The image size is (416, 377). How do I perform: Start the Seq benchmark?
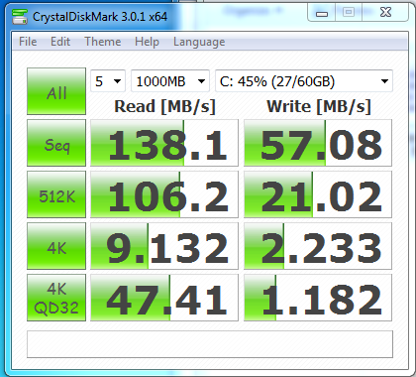[x=56, y=143]
